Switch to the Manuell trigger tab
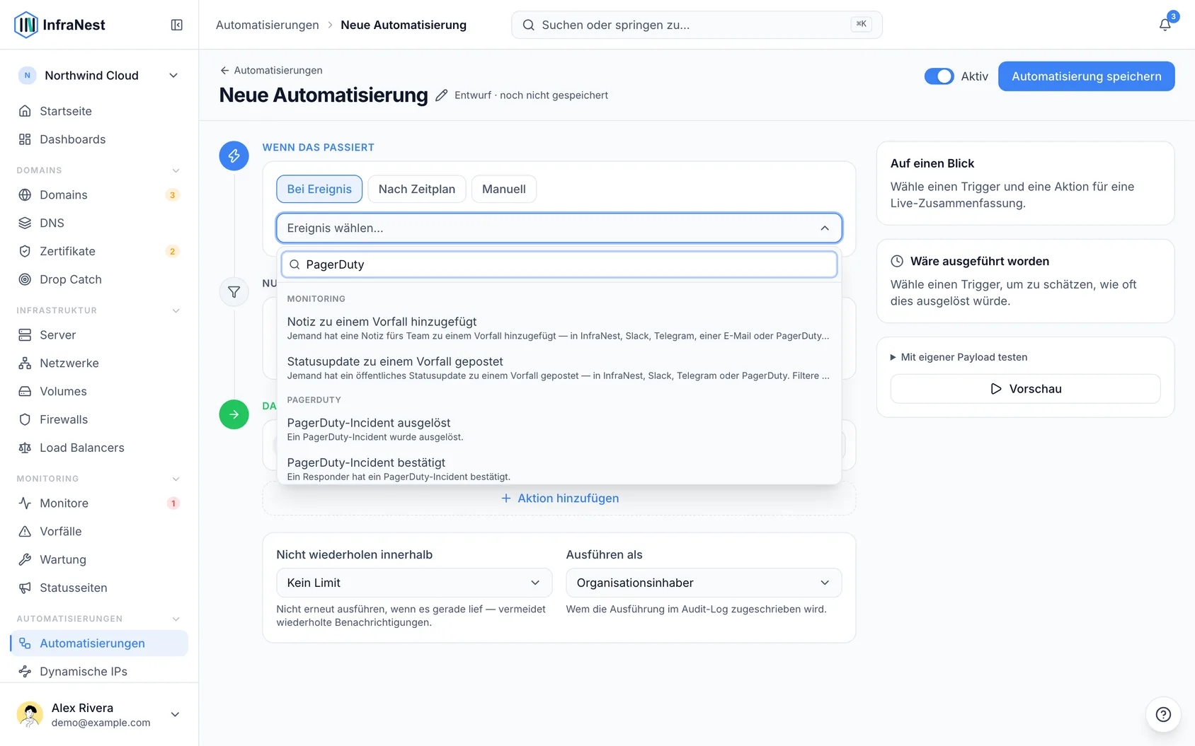The width and height of the screenshot is (1195, 746). pos(504,189)
